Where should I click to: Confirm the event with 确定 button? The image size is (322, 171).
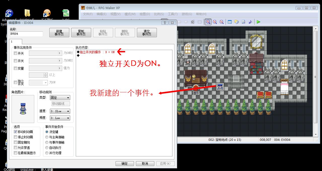(125, 163)
